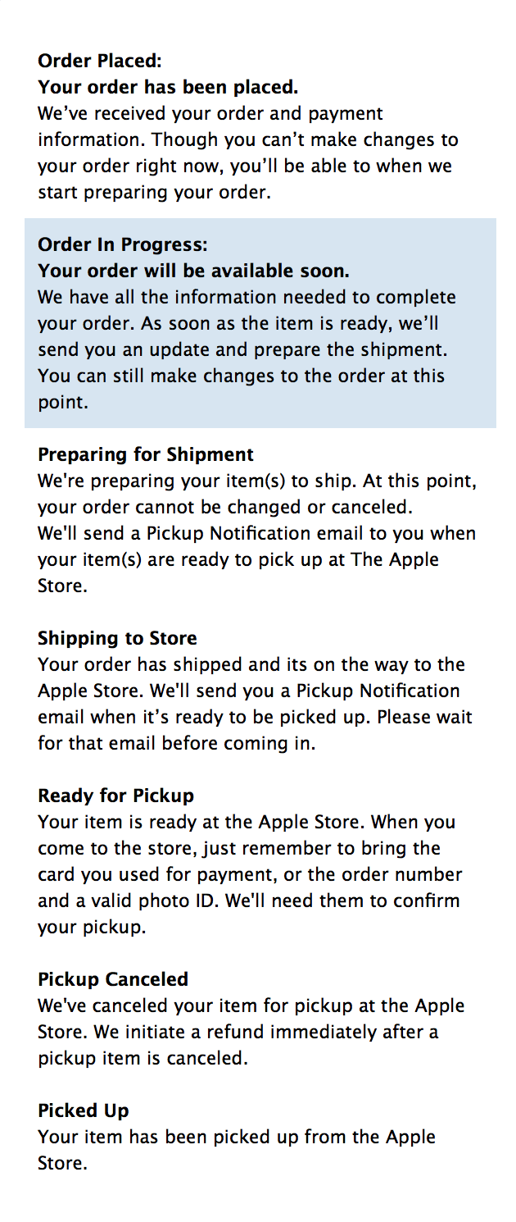
Task: Click the sentence "We initiate a refund immediately"
Action: (238, 1044)
